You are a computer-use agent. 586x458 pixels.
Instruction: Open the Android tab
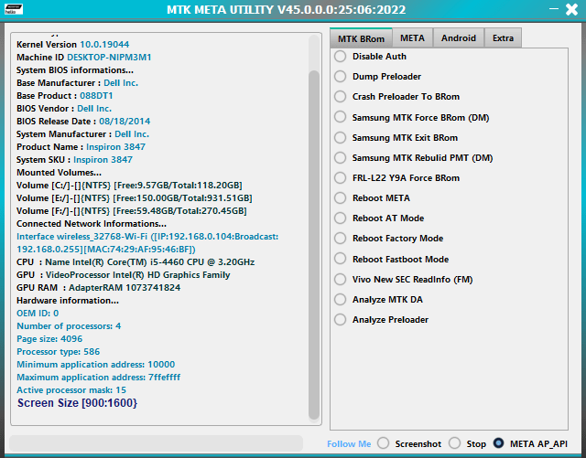[458, 38]
